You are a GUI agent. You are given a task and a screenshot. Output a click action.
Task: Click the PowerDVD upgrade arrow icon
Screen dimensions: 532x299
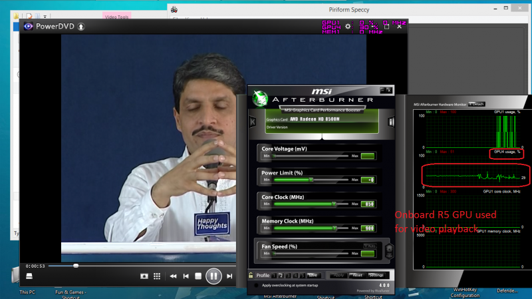(x=81, y=27)
